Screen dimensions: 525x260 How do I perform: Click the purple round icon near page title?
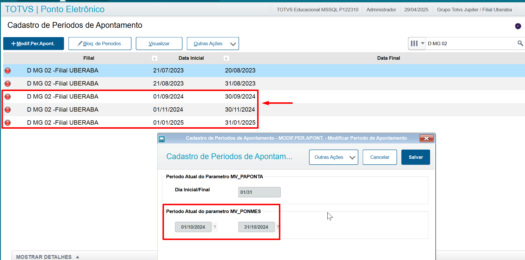[518, 26]
